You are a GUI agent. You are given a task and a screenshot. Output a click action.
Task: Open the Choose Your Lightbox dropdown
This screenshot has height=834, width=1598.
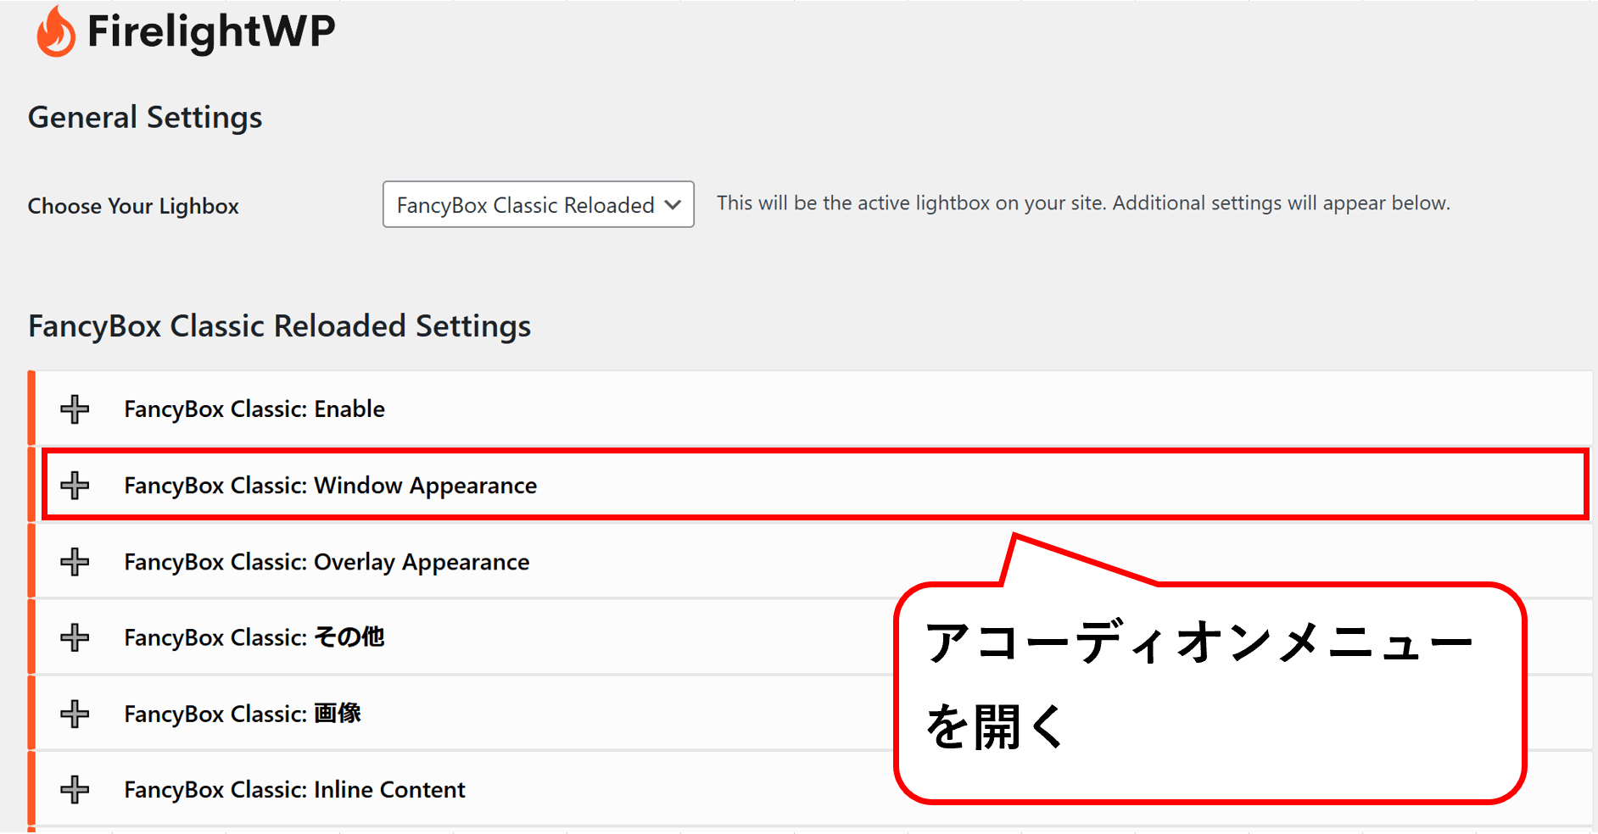tap(538, 204)
